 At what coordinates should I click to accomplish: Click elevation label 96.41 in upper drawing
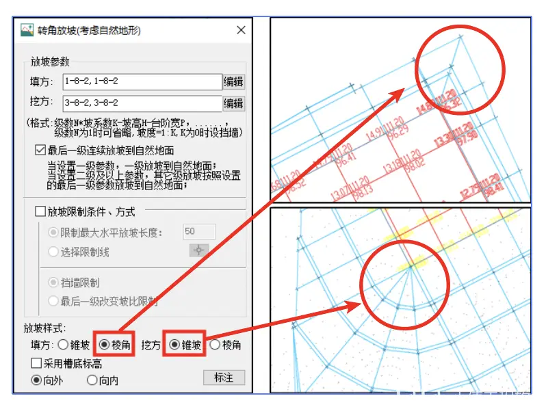pyautogui.click(x=346, y=159)
